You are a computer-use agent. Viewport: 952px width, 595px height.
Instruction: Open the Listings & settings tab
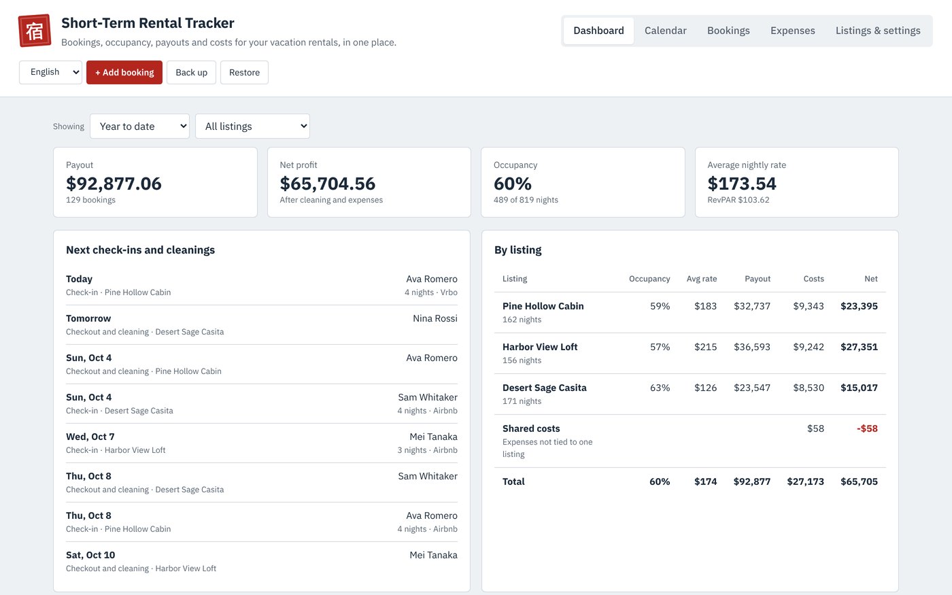878,31
